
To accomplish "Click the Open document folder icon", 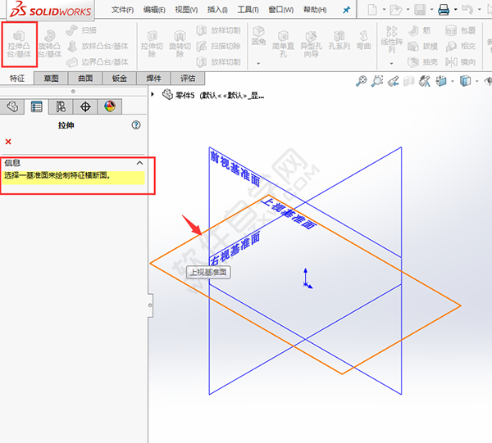I will click(x=395, y=10).
